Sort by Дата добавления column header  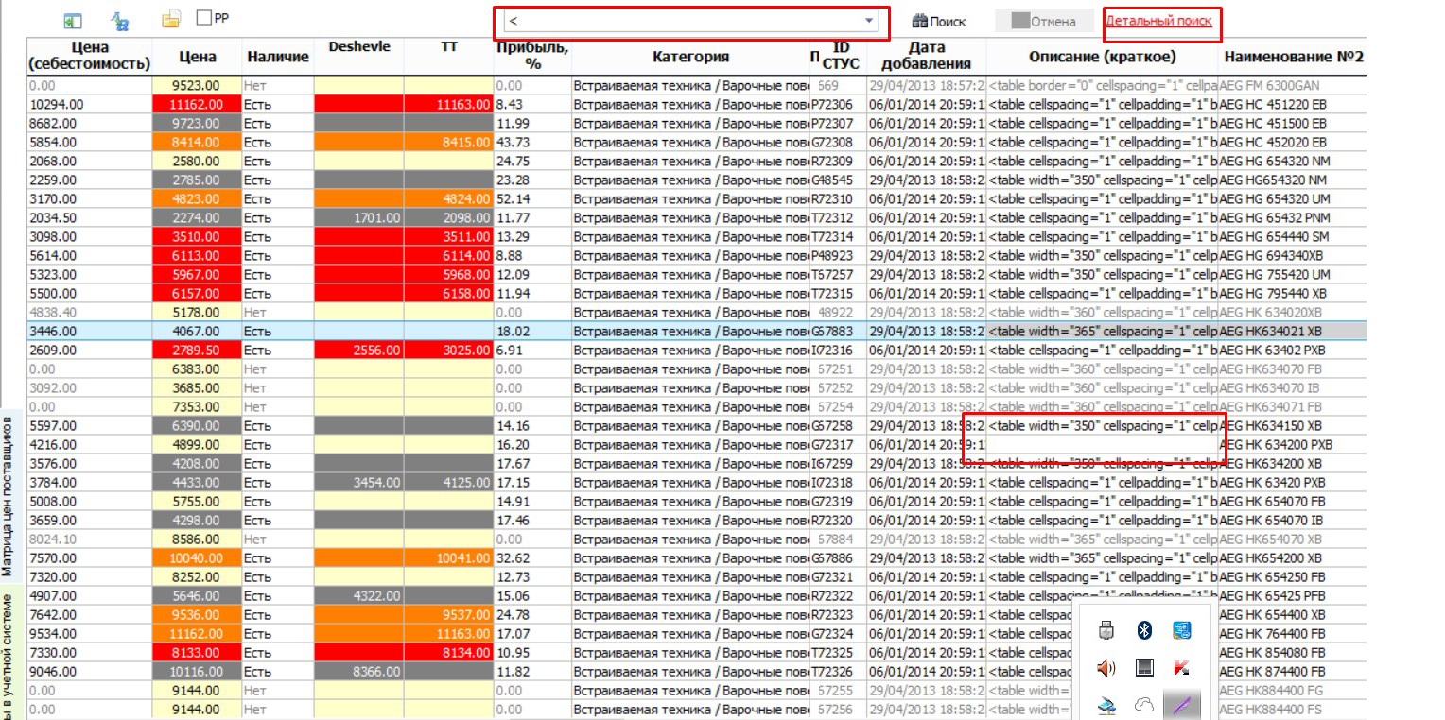point(926,56)
